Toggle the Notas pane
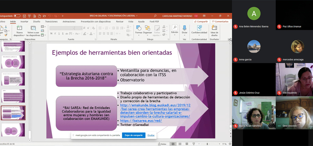Image resolution: width=313 pixels, height=146 pixels. point(162,144)
